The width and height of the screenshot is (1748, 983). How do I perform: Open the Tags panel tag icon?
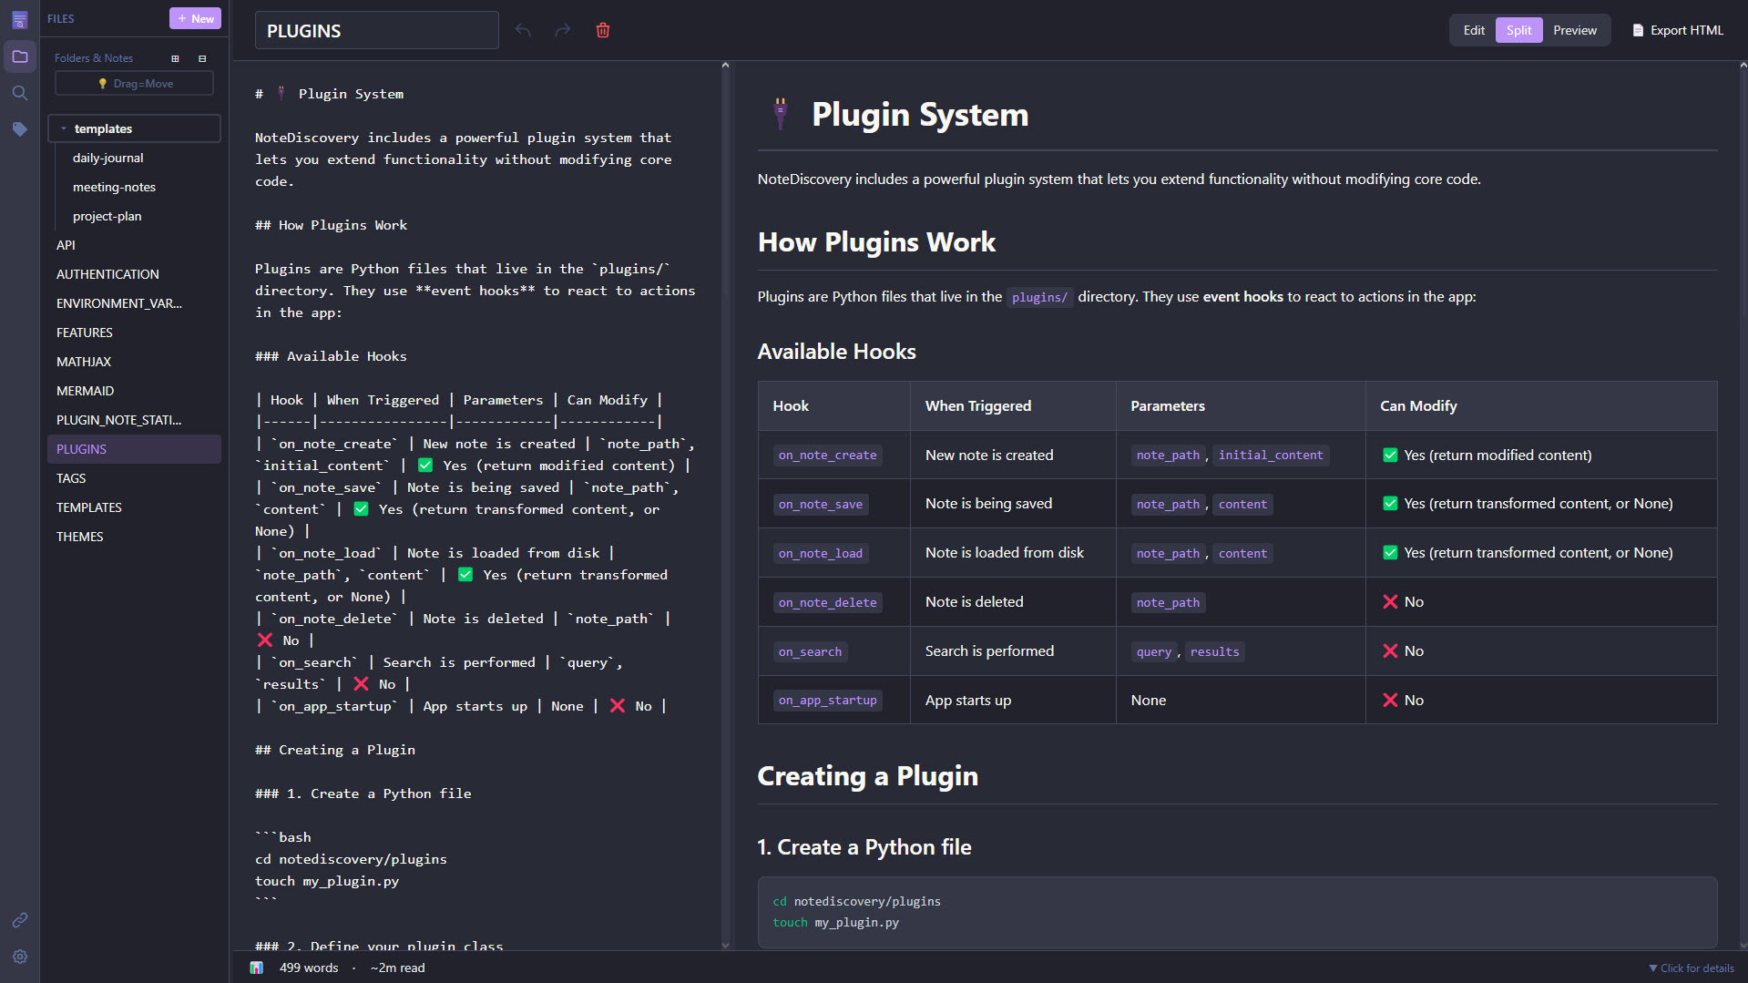[19, 129]
